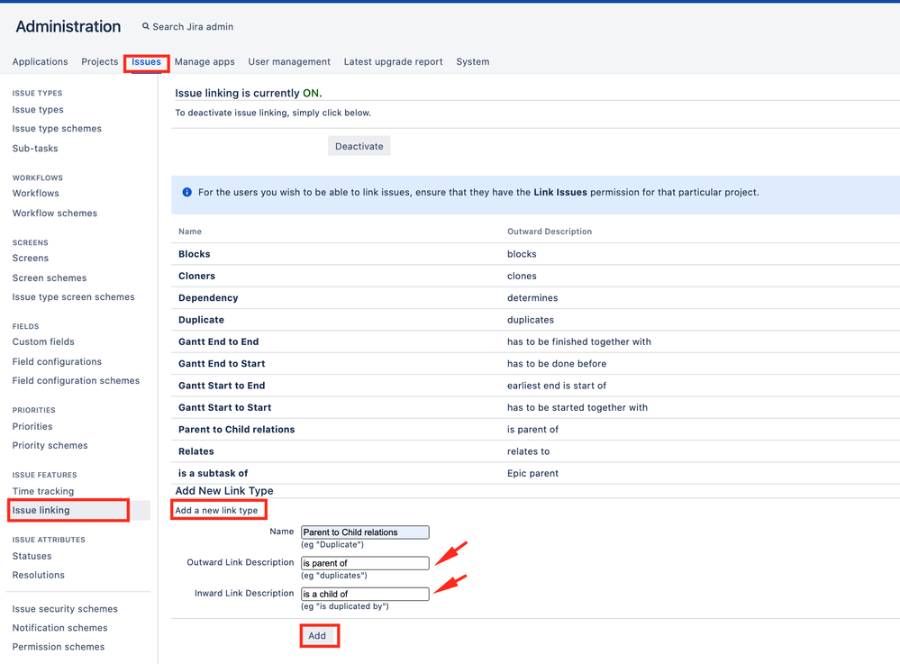Click the search magnifier icon
The height and width of the screenshot is (664, 900).
pyautogui.click(x=146, y=26)
